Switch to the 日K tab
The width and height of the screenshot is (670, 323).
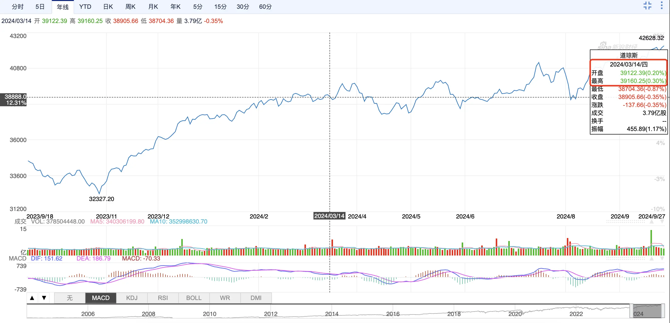click(108, 7)
